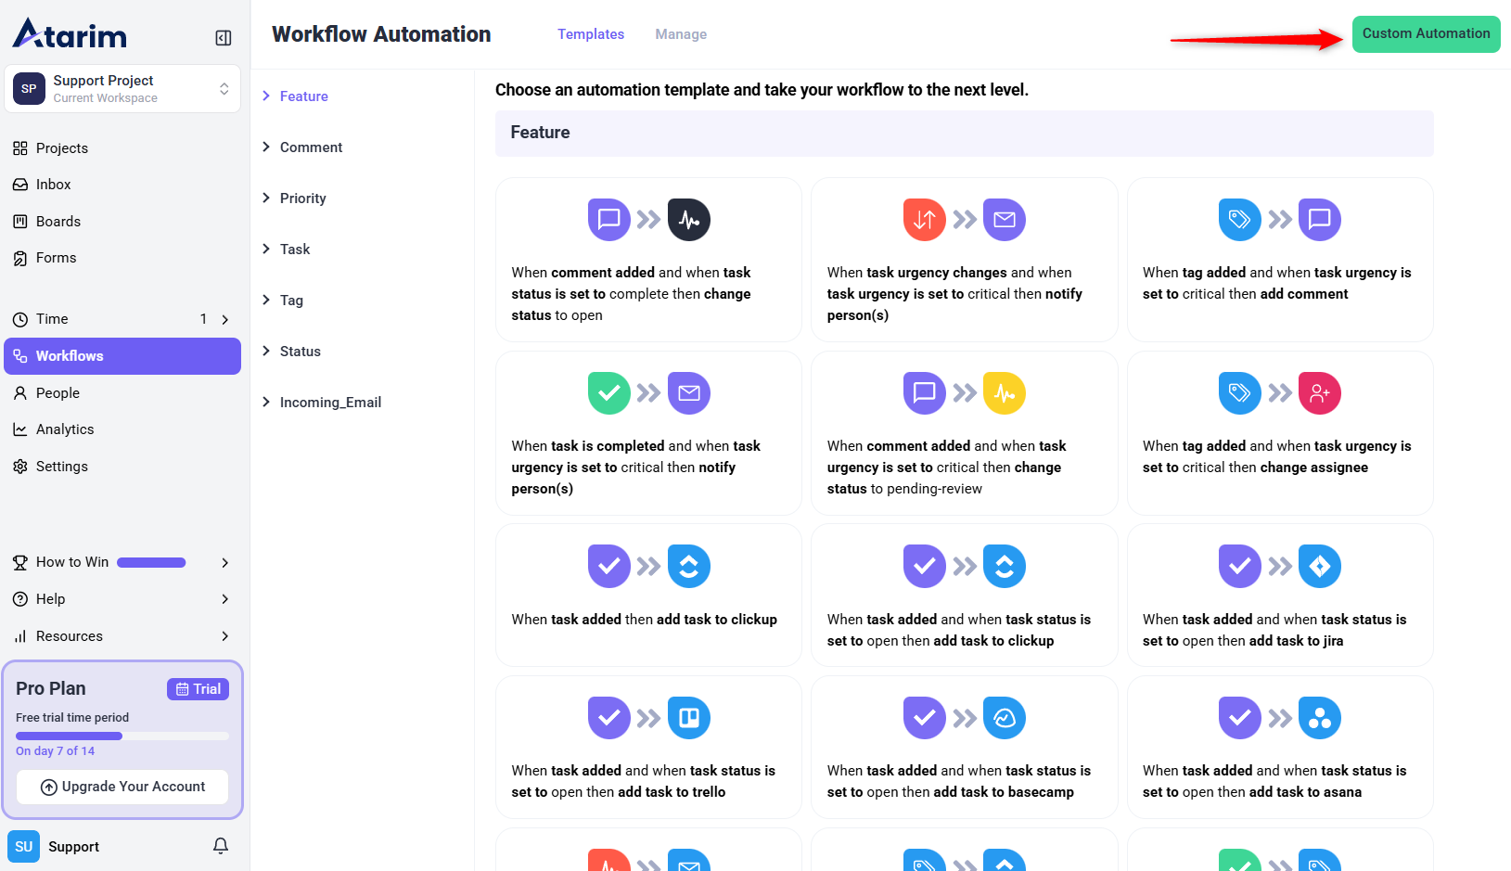
Task: Open the Support Project workspace switcher
Action: [x=122, y=89]
